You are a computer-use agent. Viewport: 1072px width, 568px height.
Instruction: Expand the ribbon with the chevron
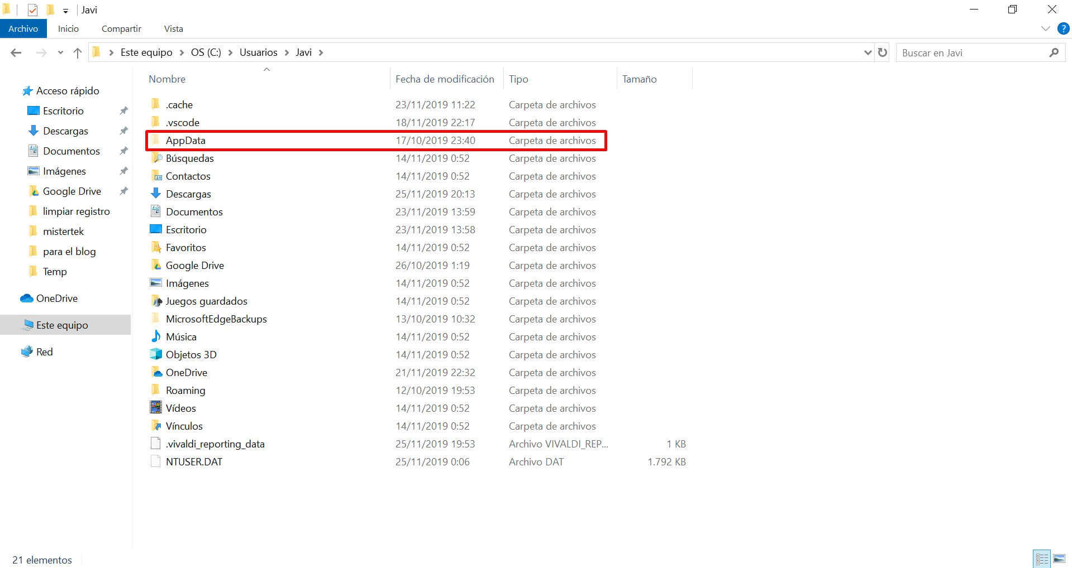(1045, 28)
